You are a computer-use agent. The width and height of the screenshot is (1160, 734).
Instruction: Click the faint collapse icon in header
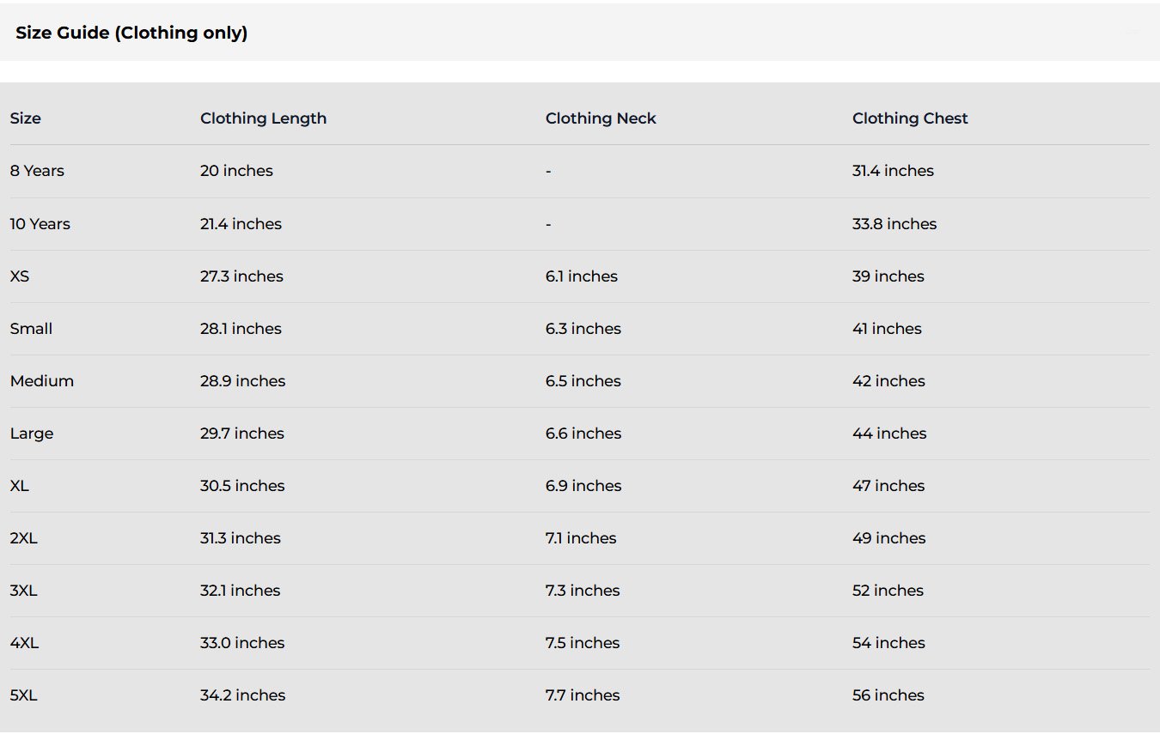point(1132,33)
